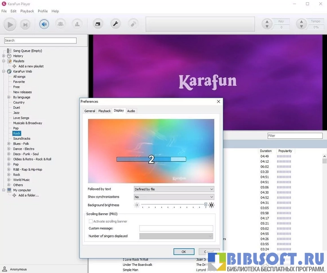The width and height of the screenshot is (327, 273).
Task: Click the Next song button
Action: pyautogui.click(x=25, y=24)
